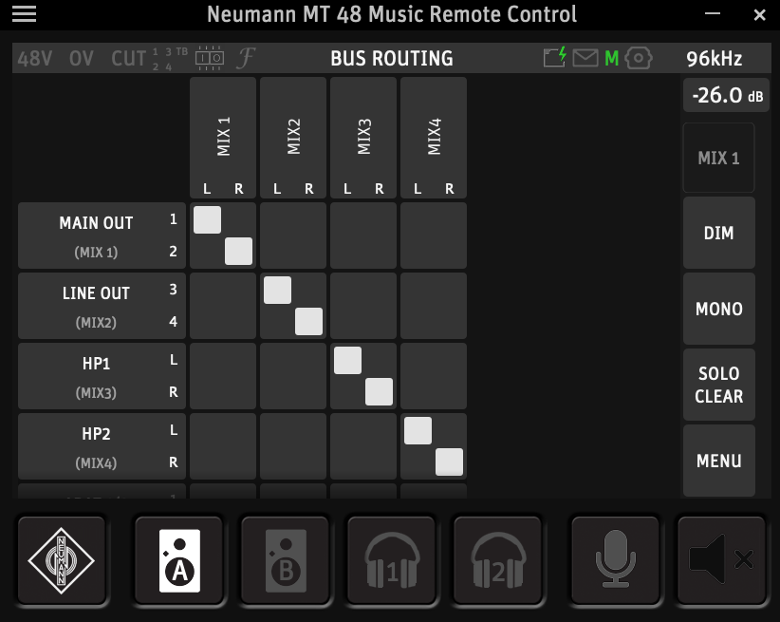Toggle MIX 1 R to MAIN OUT 2 routing
This screenshot has width=780, height=622.
pos(239,251)
